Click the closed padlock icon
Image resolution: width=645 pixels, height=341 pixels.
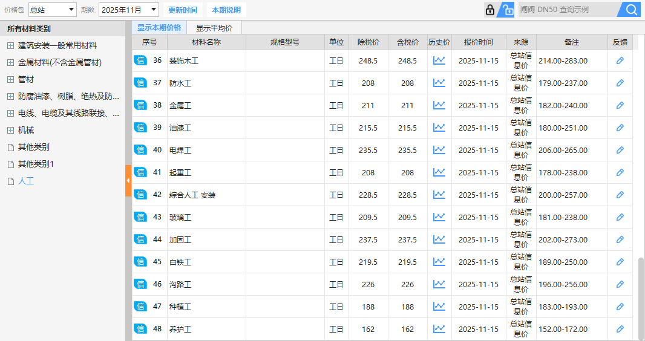point(489,10)
